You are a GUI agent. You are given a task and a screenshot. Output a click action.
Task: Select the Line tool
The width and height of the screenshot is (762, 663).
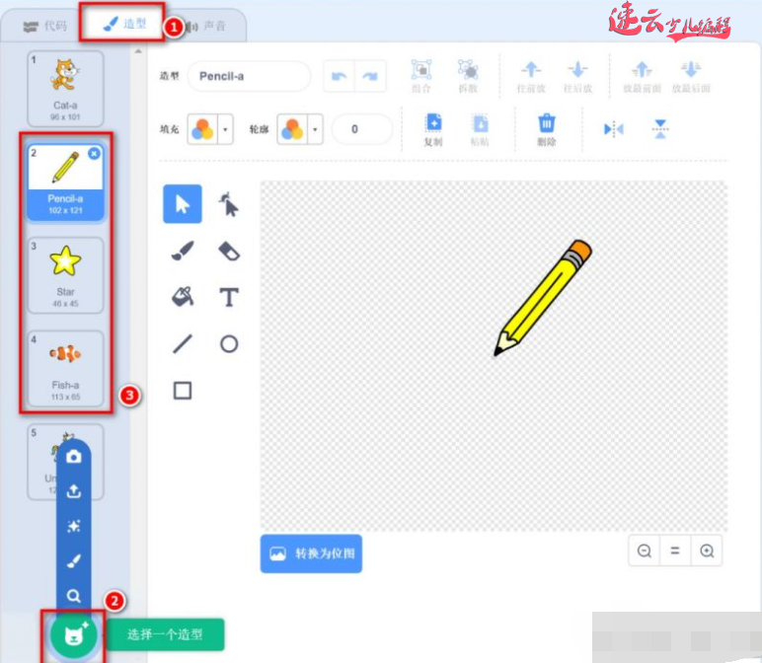(x=183, y=343)
